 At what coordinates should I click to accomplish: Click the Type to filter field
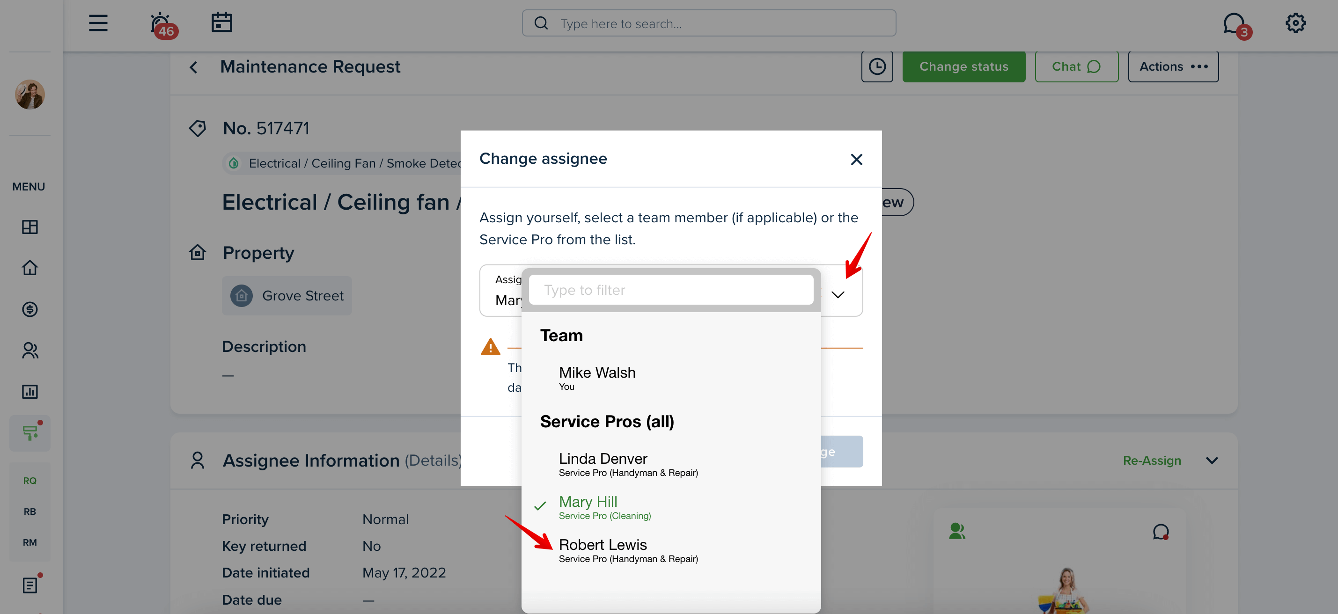670,290
